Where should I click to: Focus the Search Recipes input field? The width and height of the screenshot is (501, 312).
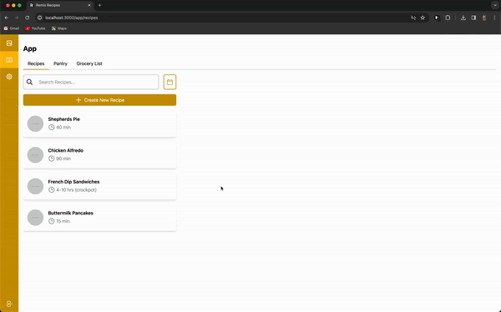(91, 82)
